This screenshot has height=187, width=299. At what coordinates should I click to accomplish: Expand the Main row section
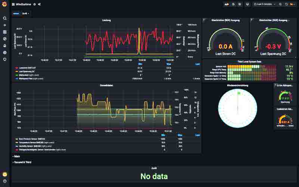coord(16,156)
